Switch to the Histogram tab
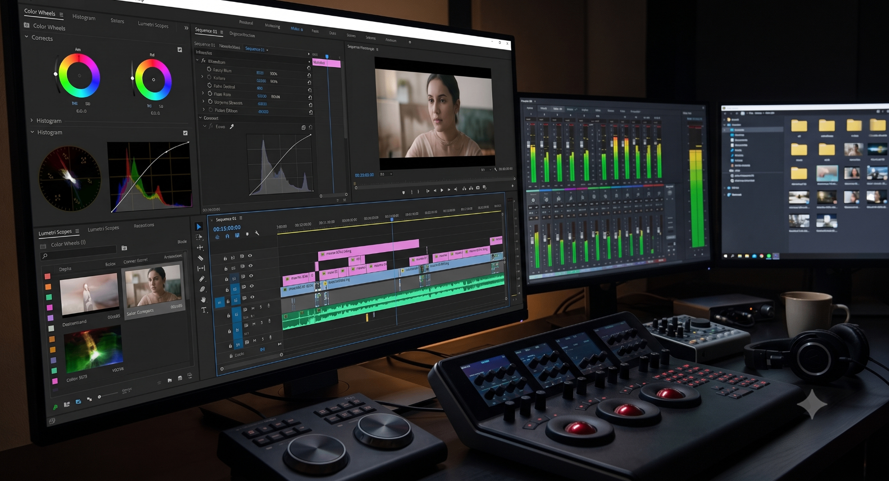 pos(84,17)
